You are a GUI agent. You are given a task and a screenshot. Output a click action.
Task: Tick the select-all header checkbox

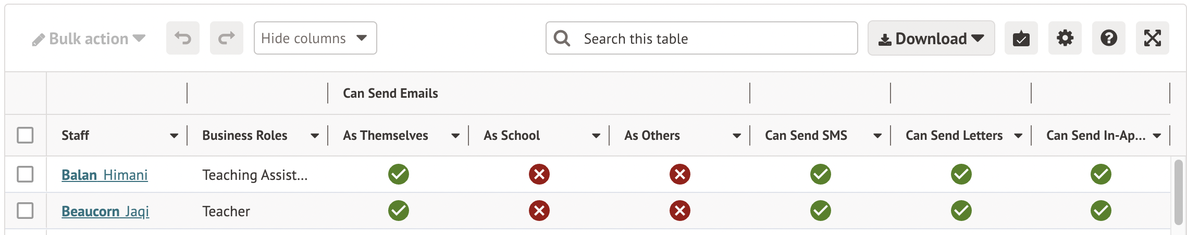point(25,135)
